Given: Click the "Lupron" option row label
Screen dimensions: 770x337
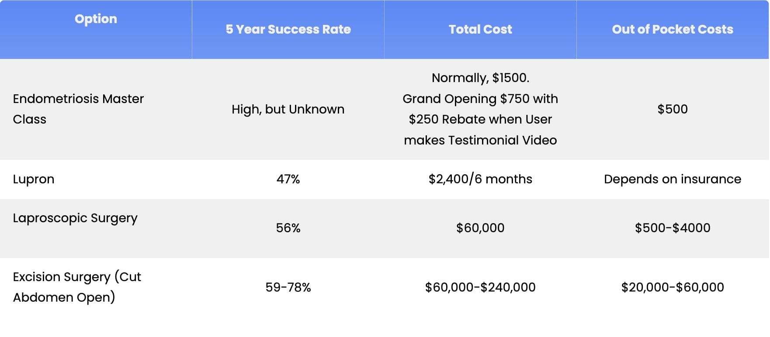Looking at the screenshot, I should (x=34, y=179).
